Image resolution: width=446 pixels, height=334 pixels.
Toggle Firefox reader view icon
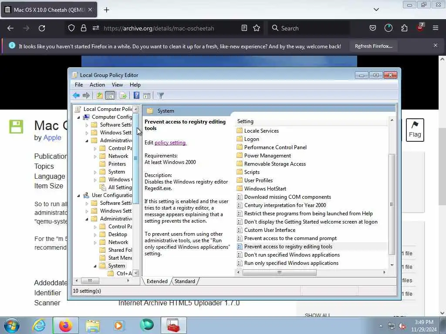coord(244,28)
